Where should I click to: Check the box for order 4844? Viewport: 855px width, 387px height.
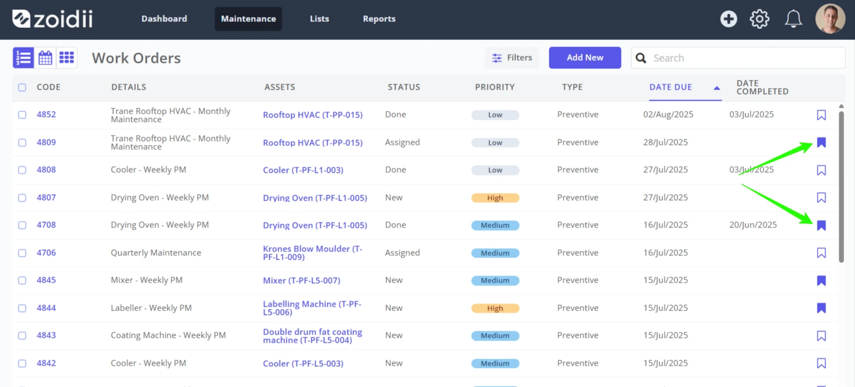tap(22, 308)
